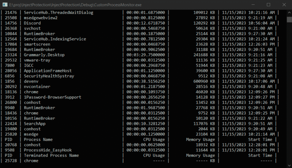Click the scrollbar up arrow
292x168 pixels.
coord(289,13)
